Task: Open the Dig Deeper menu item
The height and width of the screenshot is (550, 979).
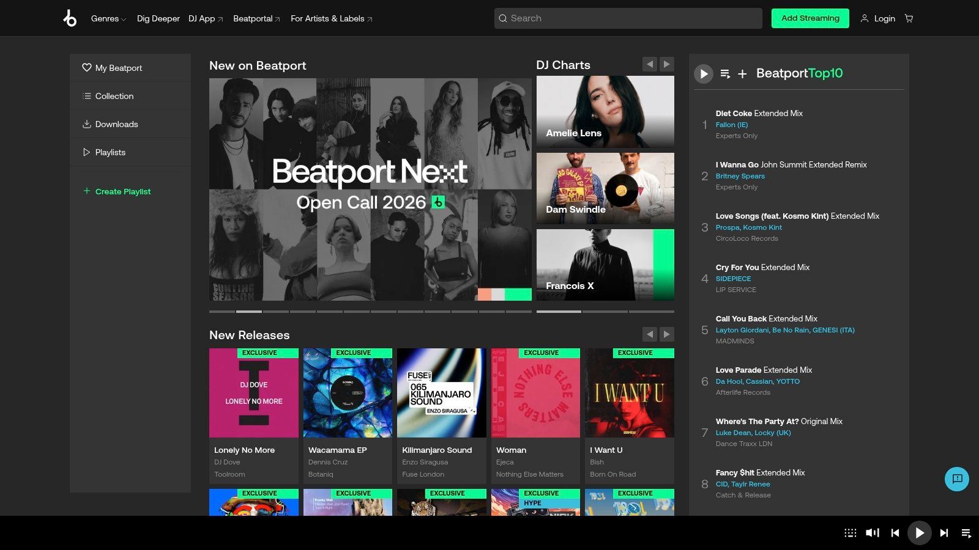Action: tap(158, 18)
